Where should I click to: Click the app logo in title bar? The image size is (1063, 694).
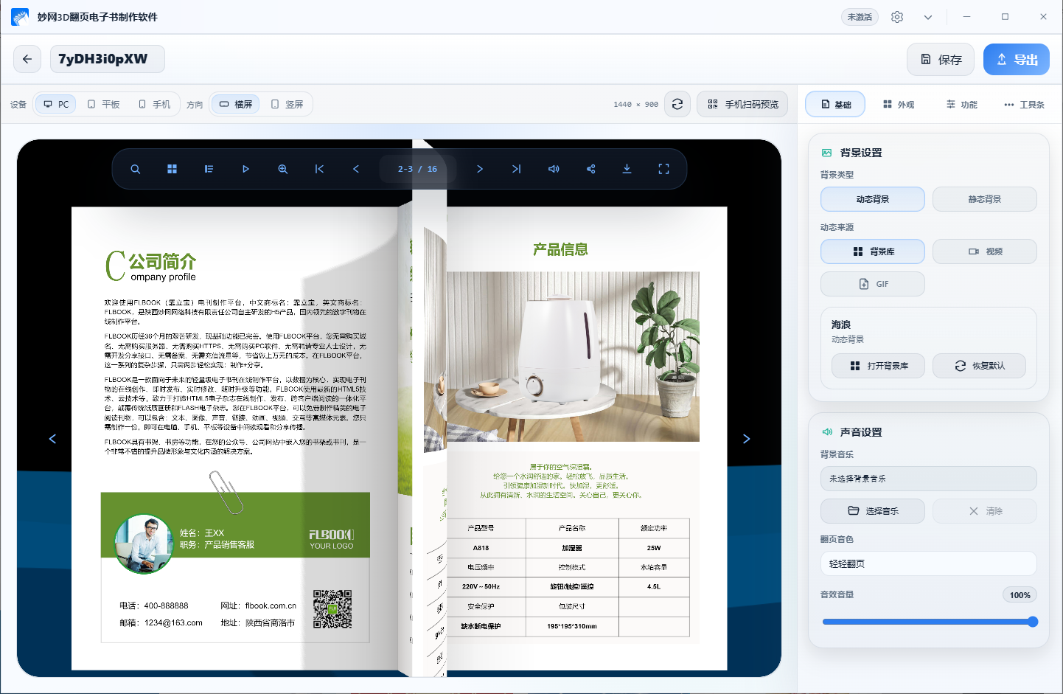(x=20, y=17)
